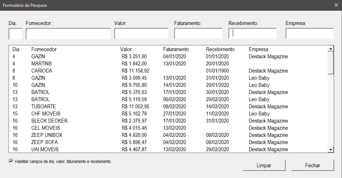
Task: Select the Empresa input field
Action: (x=310, y=34)
